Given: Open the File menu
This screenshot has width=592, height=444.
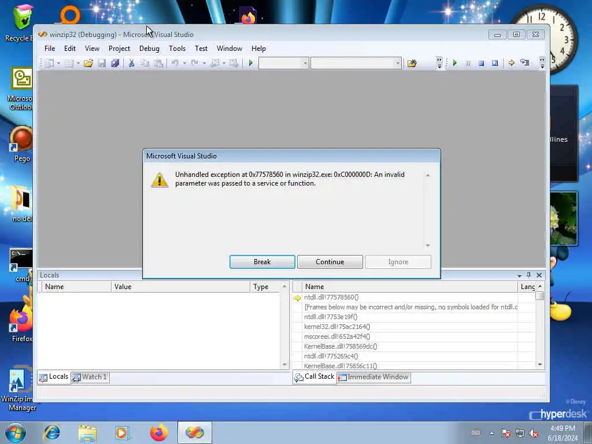Looking at the screenshot, I should click(50, 49).
